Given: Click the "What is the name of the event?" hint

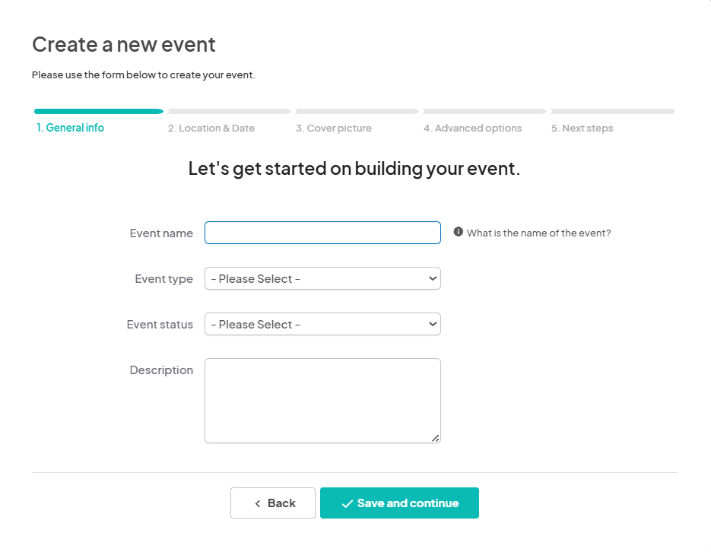Looking at the screenshot, I should coord(539,233).
